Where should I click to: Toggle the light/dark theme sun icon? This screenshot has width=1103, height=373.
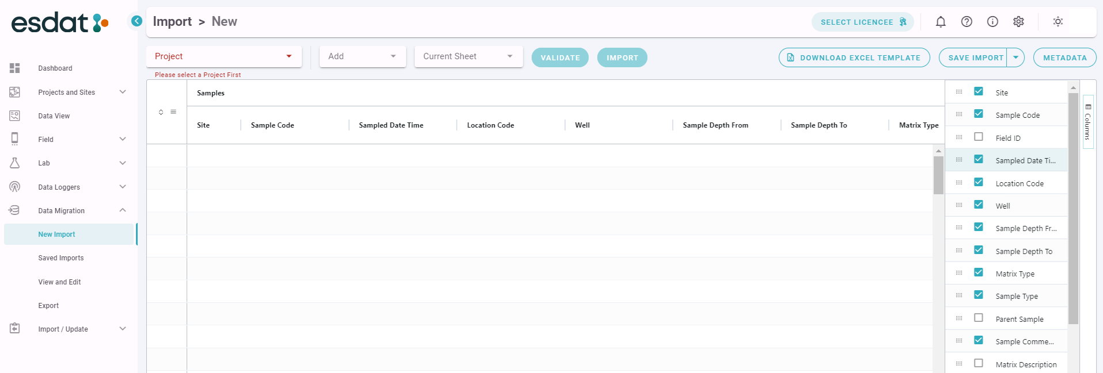[x=1058, y=22]
